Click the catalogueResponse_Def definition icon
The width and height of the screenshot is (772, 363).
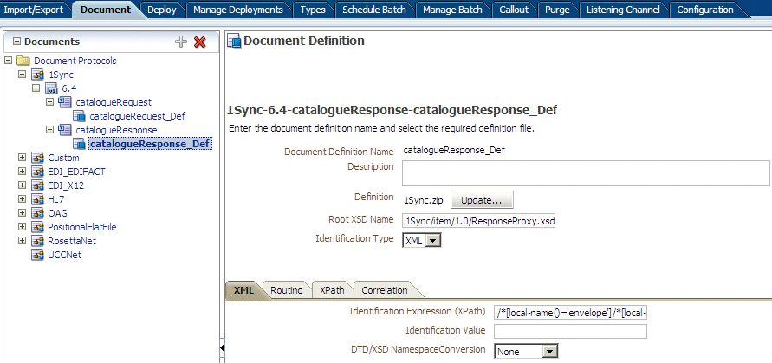coord(80,144)
